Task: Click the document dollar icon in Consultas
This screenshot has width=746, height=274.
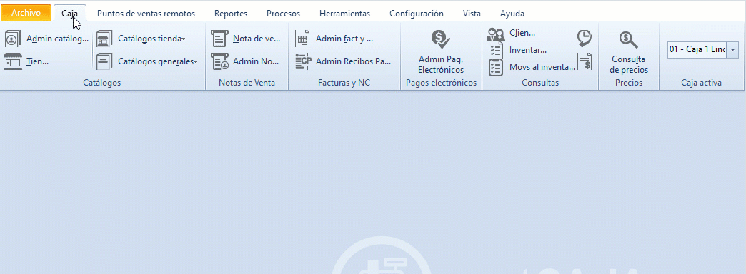Action: point(585,61)
